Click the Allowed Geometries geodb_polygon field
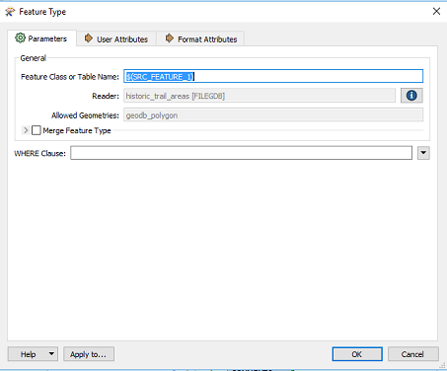Screen dimensions: 447x371 273,115
